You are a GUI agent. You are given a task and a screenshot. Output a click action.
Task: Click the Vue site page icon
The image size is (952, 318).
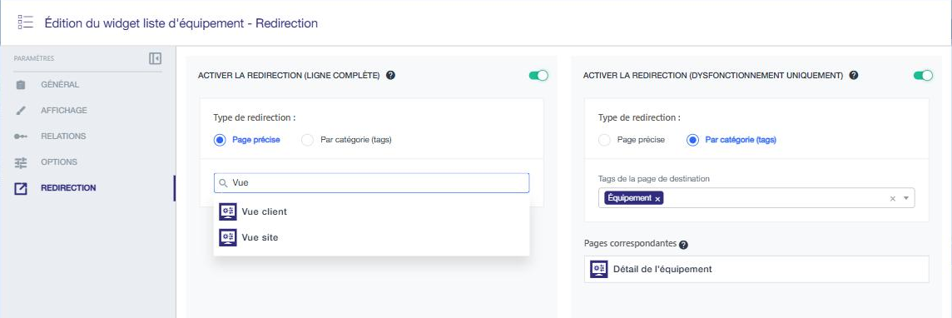tap(228, 237)
